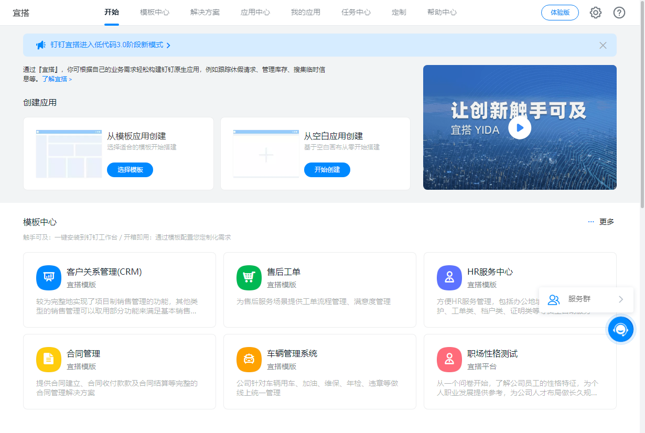Open the 职场性格测试 template title

(x=492, y=354)
